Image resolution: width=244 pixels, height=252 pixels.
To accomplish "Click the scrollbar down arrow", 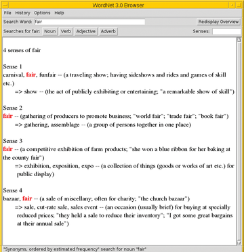I will (x=239, y=243).
